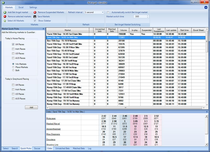Pin the Market Quick Picks panel
The height and width of the screenshot is (152, 210).
tap(43, 29)
